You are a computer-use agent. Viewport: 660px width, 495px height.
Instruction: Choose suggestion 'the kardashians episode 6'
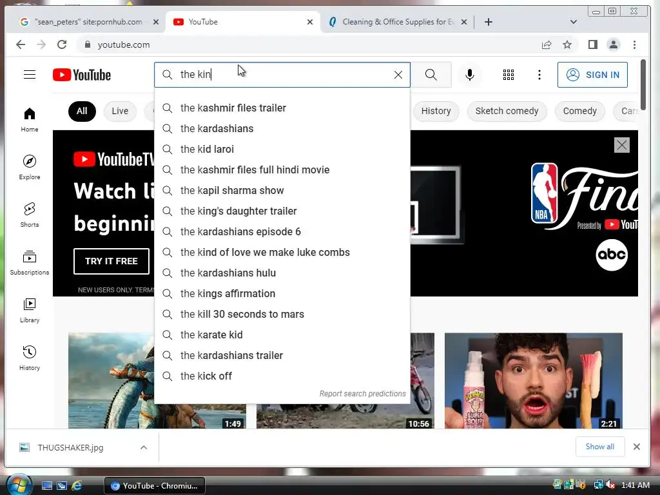coord(282,232)
